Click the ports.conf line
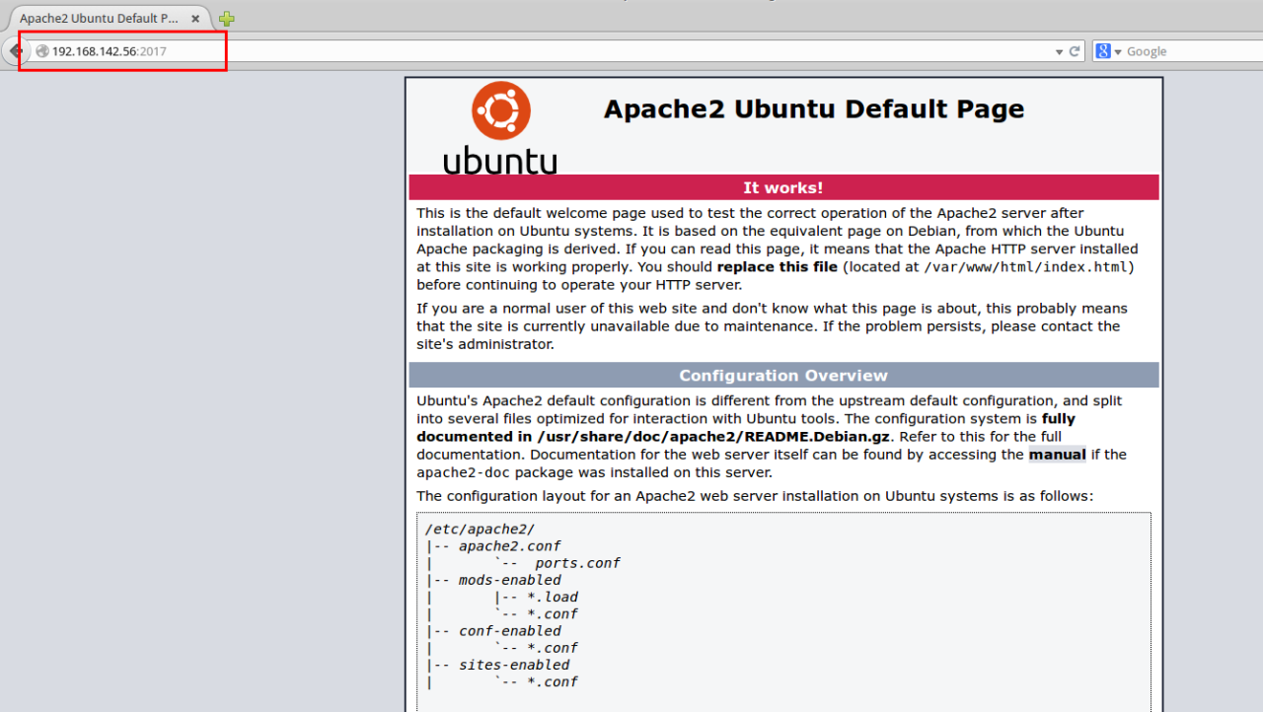This screenshot has height=712, width=1263. point(578,563)
